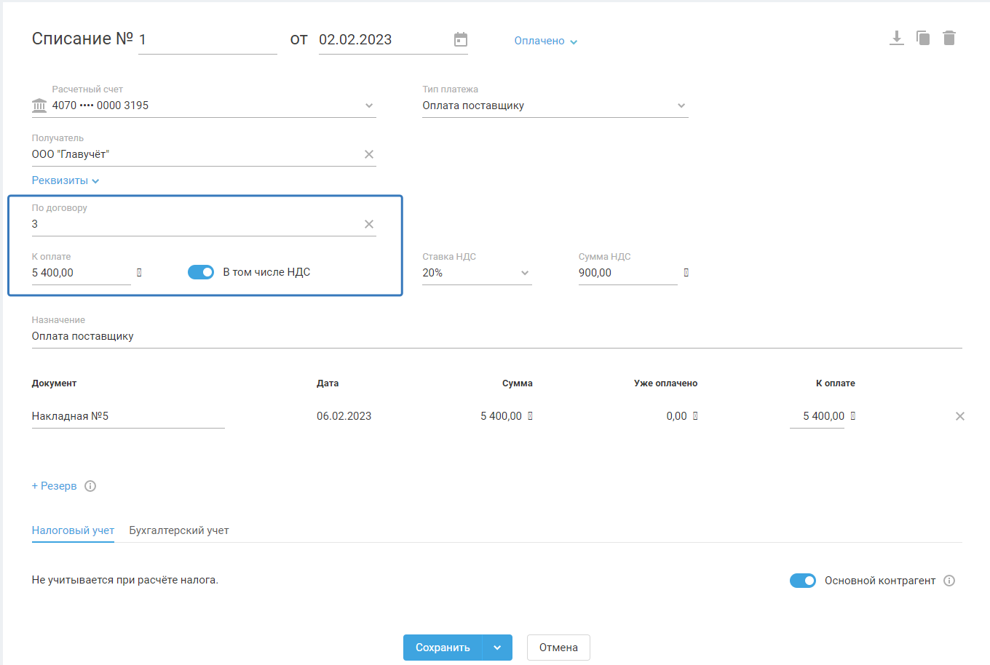The width and height of the screenshot is (990, 665).
Task: Click the + Резерв link
Action: pyautogui.click(x=54, y=486)
